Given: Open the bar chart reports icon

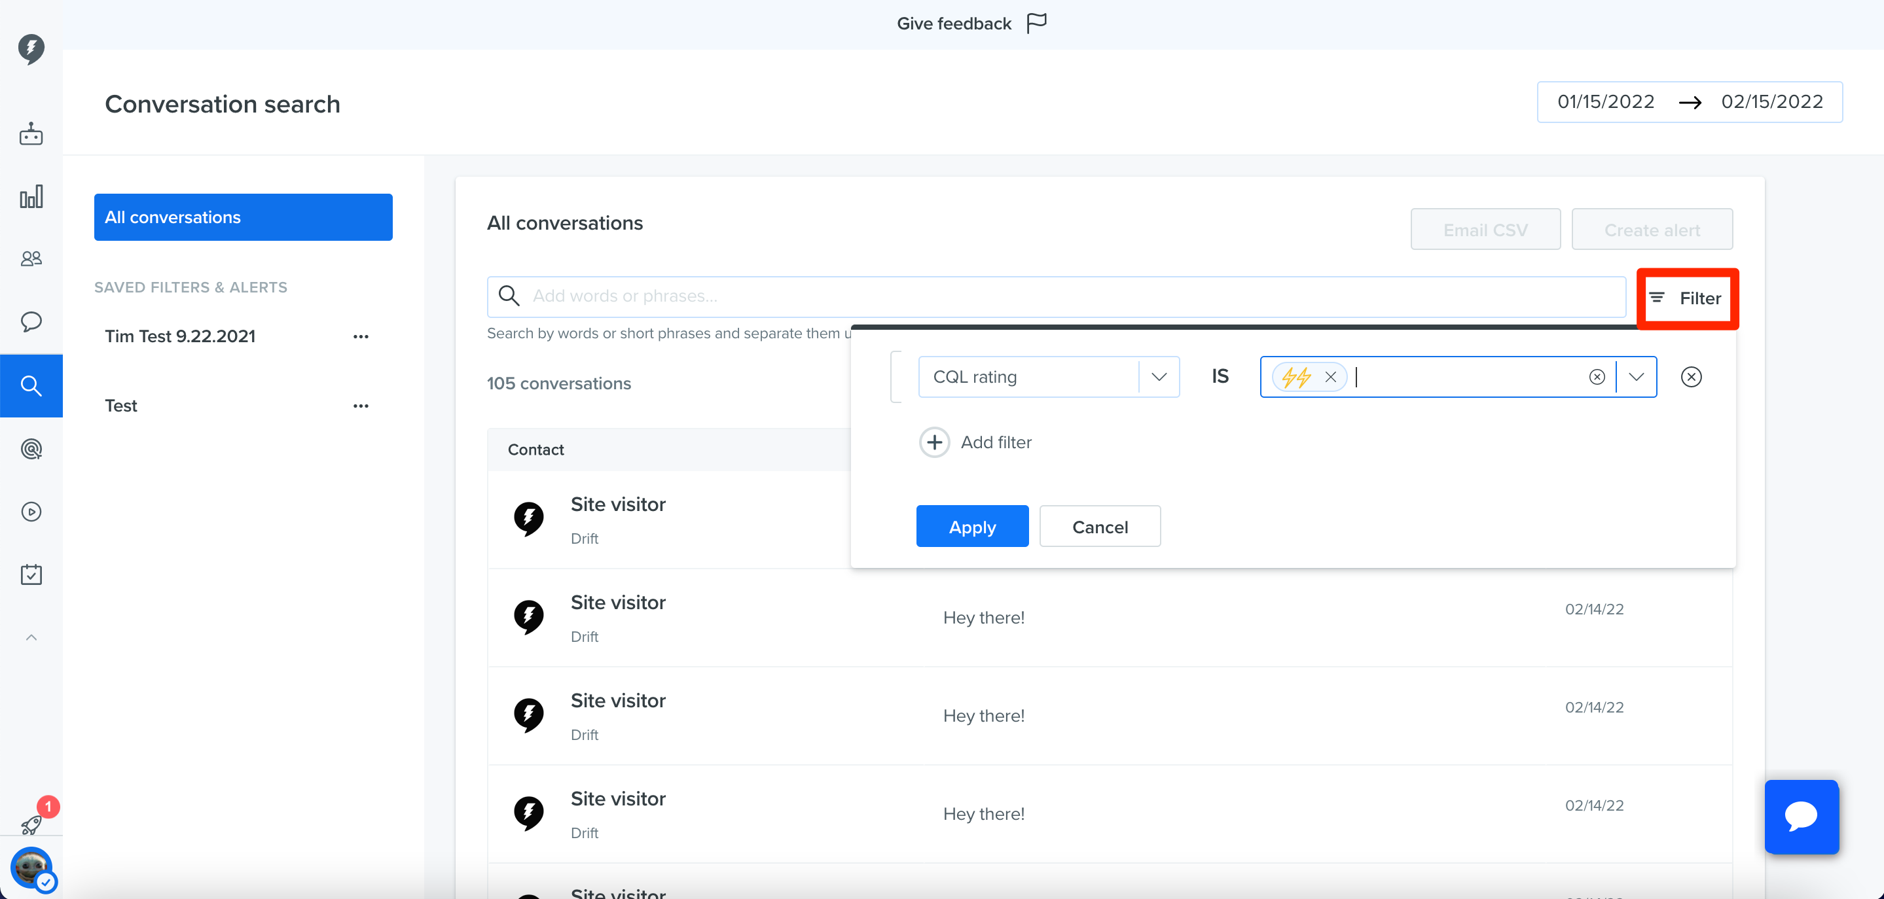Looking at the screenshot, I should coord(31,196).
